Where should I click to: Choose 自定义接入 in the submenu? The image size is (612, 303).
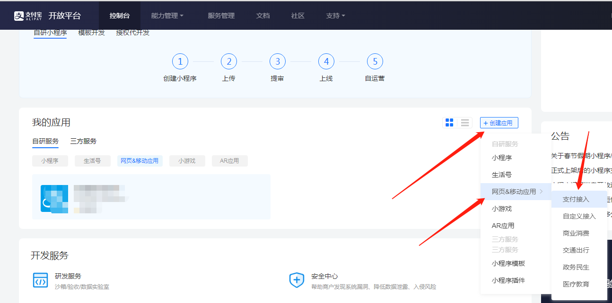[x=579, y=216]
